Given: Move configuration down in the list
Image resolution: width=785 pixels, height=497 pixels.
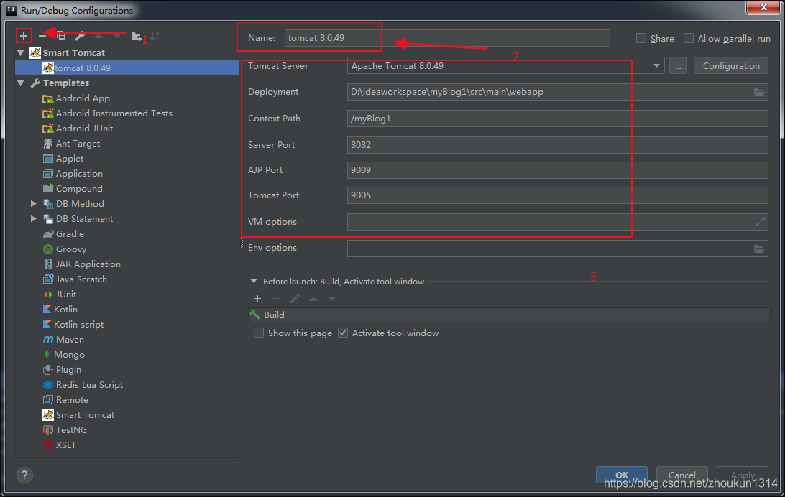Looking at the screenshot, I should tap(116, 35).
